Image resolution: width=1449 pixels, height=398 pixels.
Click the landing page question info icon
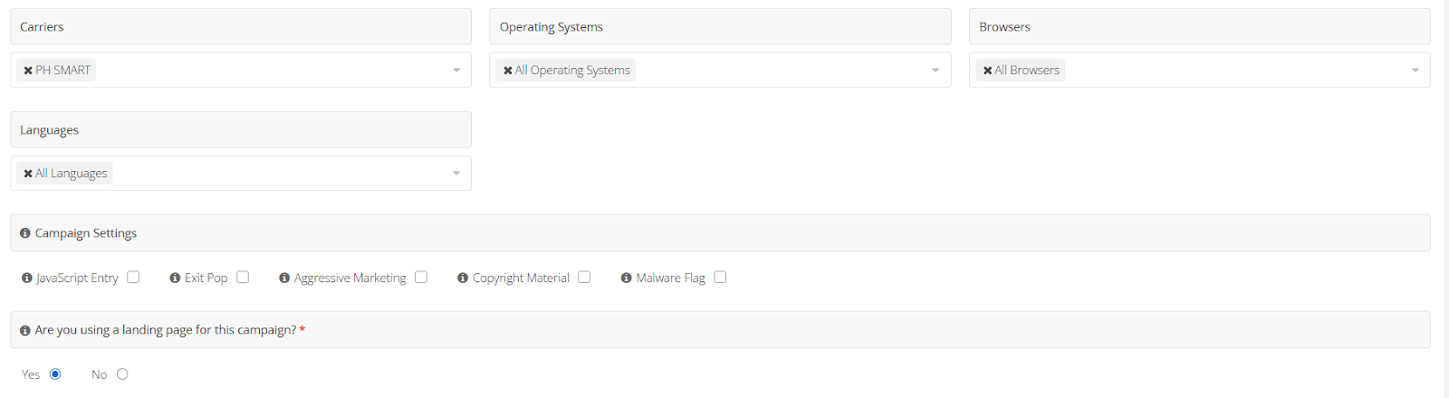[25, 331]
